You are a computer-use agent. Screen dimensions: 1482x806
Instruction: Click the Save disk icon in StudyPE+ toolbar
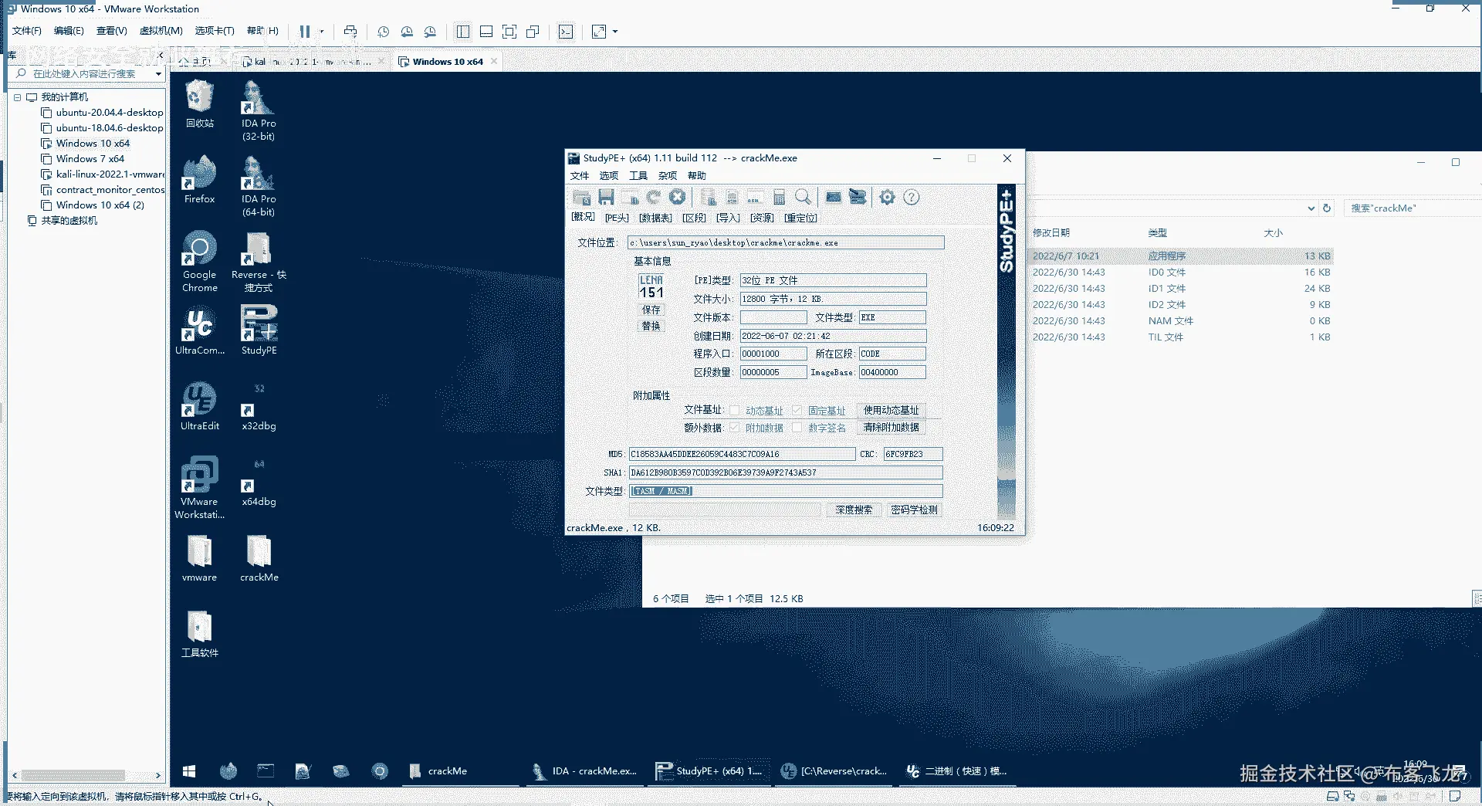pyautogui.click(x=606, y=197)
